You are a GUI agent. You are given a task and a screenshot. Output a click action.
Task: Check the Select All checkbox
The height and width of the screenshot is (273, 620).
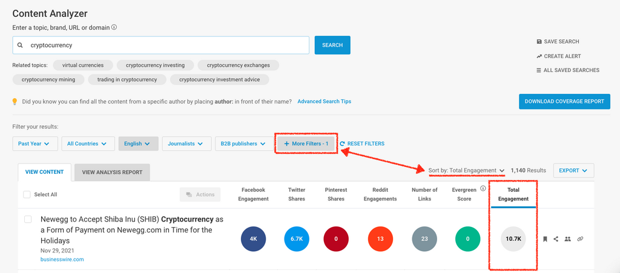(27, 194)
